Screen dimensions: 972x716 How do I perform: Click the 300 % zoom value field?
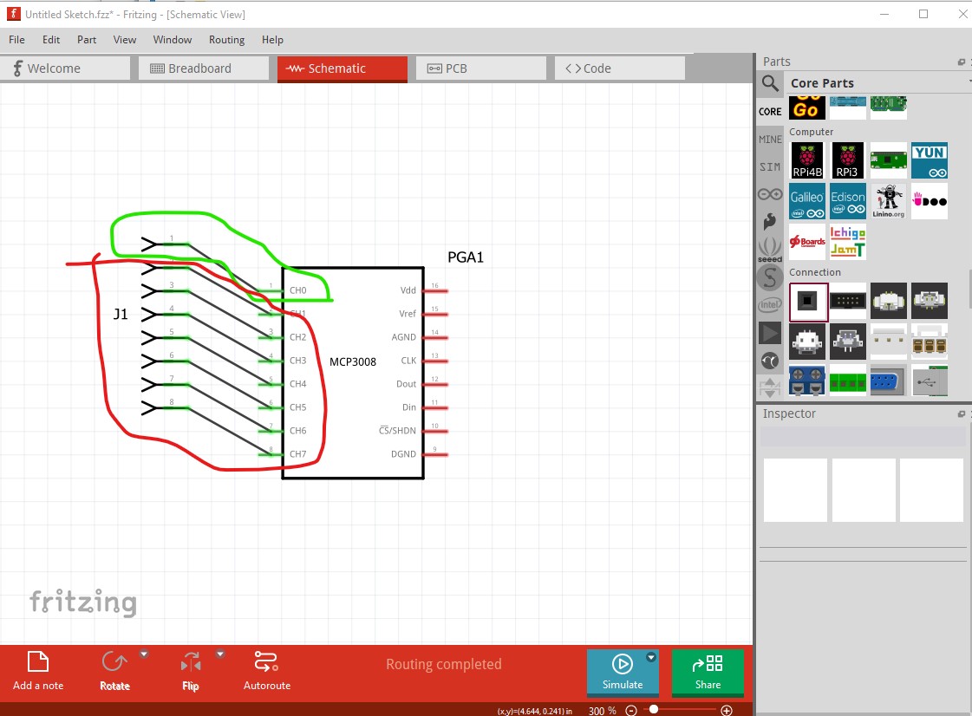coord(602,711)
